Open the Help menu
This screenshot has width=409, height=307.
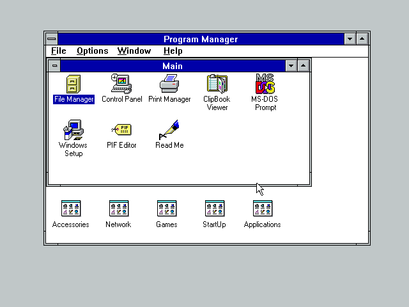tap(173, 51)
